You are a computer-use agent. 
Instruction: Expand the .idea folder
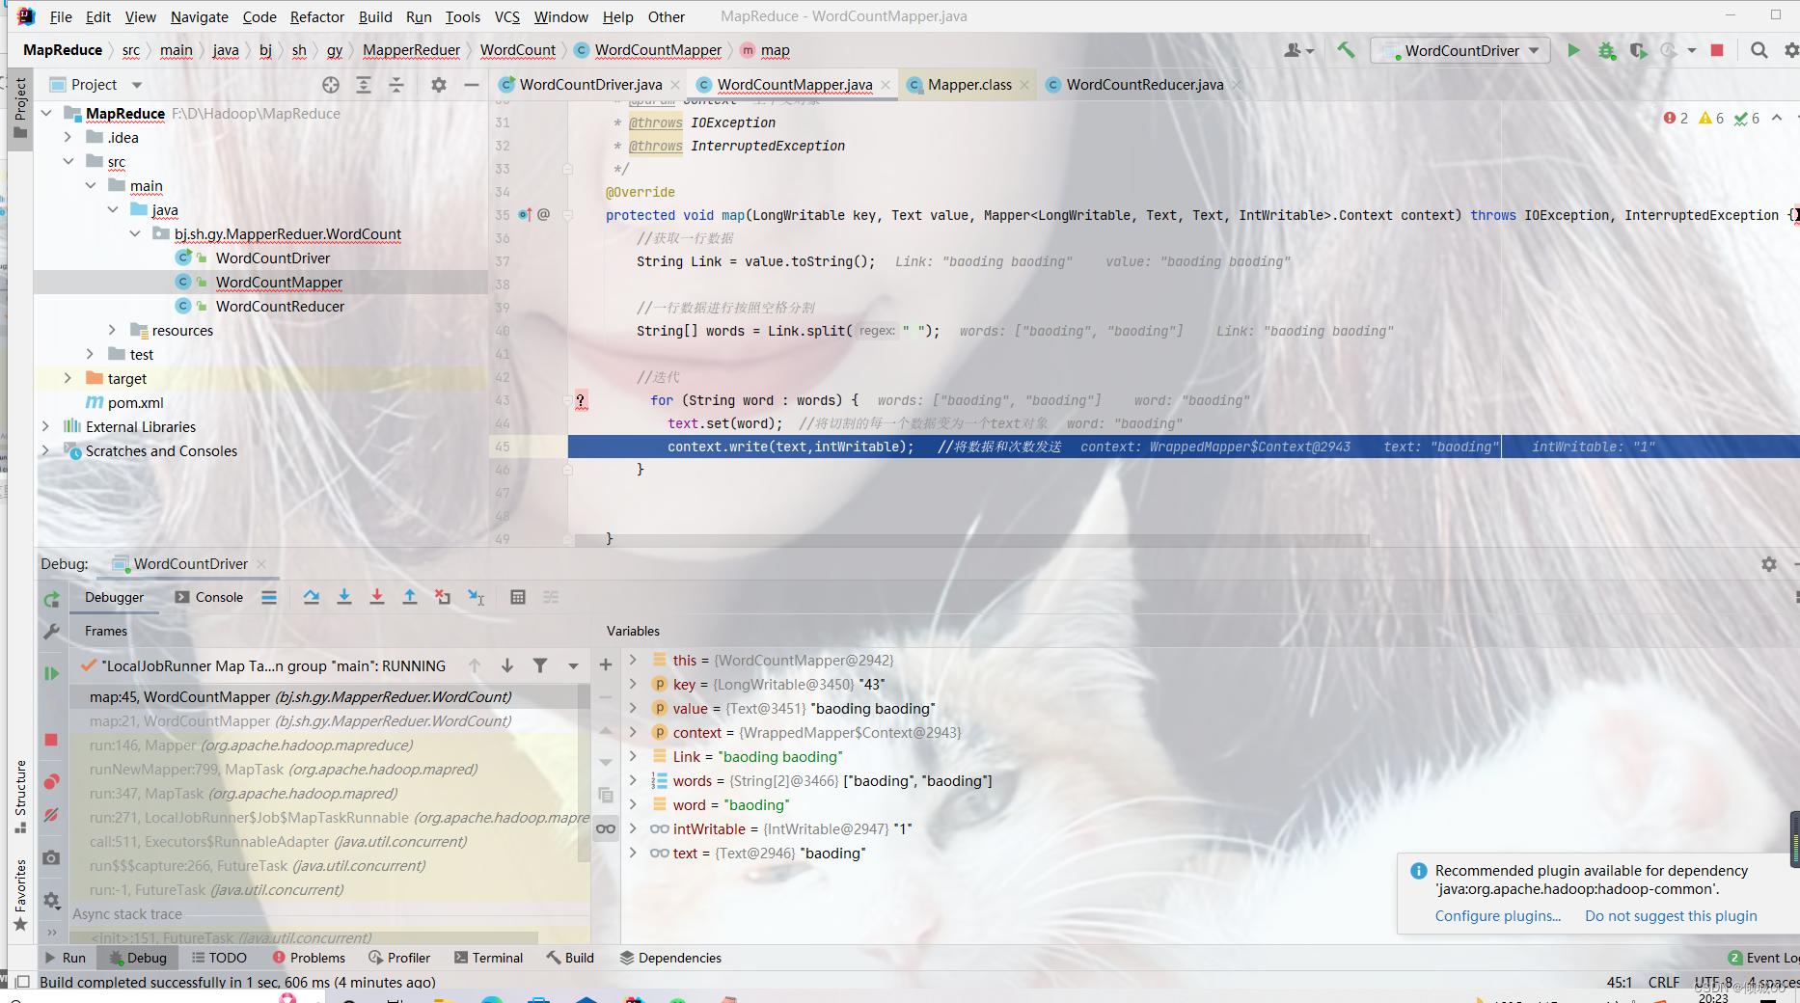(68, 137)
